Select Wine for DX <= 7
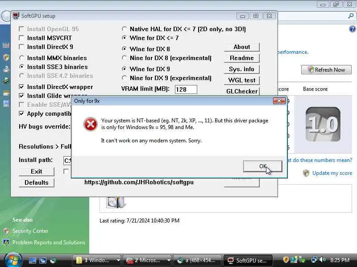Screen dimensions: 357x267 (124, 38)
